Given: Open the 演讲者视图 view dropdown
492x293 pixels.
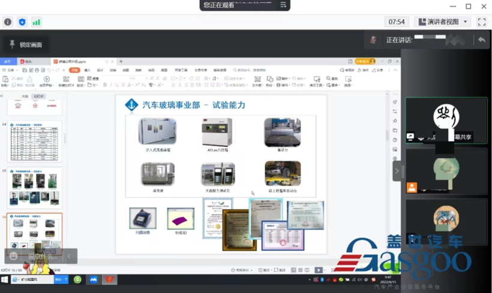Looking at the screenshot, I should [443, 22].
